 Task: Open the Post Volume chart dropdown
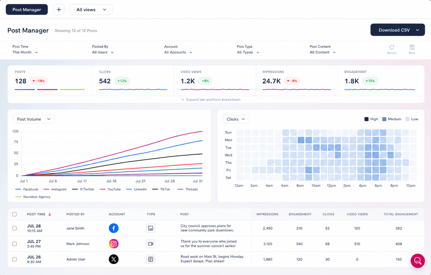click(34, 119)
